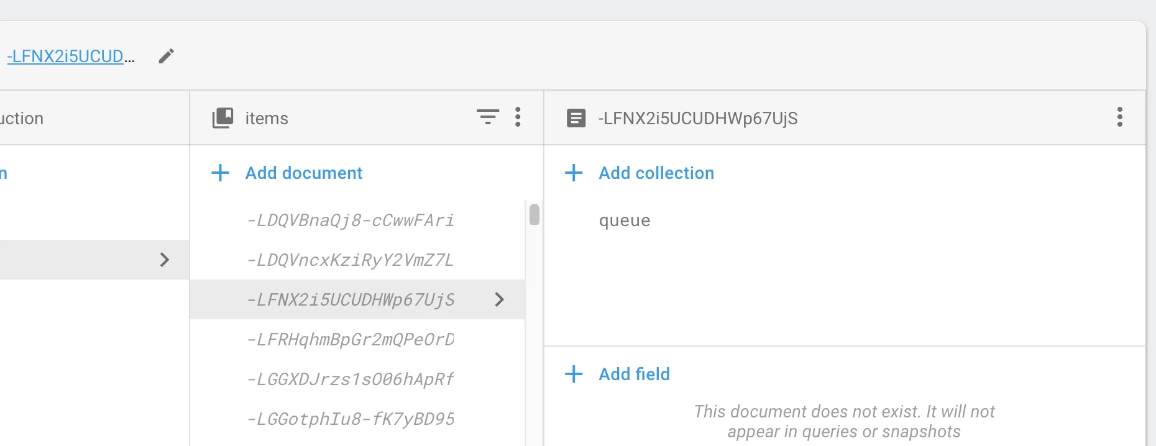Image resolution: width=1156 pixels, height=446 pixels.
Task: Click the plus icon for Add document
Action: pos(221,173)
